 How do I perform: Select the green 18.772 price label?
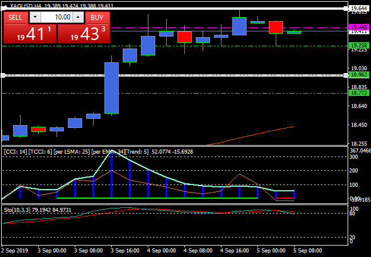coord(359,93)
